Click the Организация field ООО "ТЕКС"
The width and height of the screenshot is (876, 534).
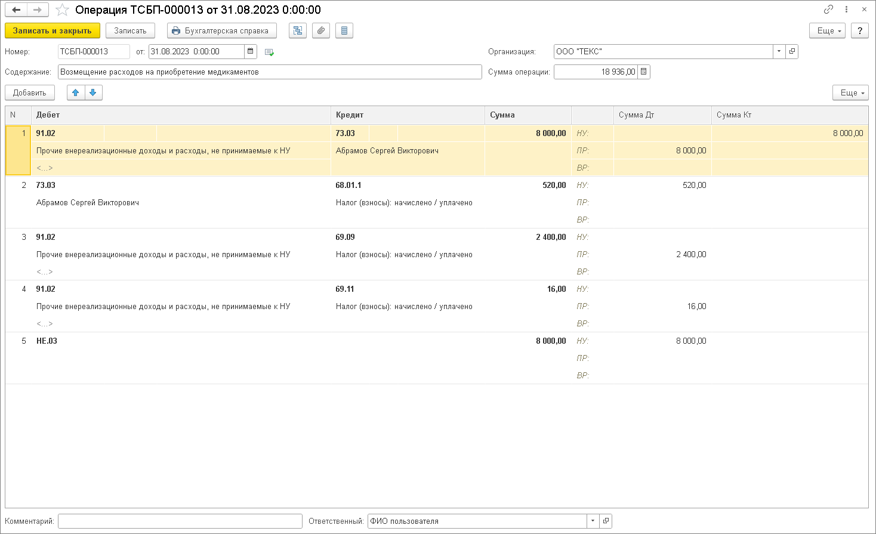[x=663, y=51]
